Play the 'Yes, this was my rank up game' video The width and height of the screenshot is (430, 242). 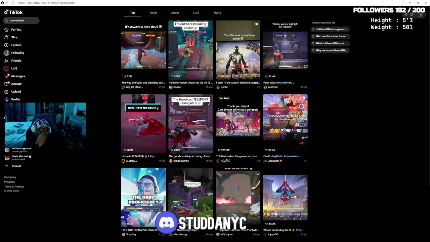[238, 50]
